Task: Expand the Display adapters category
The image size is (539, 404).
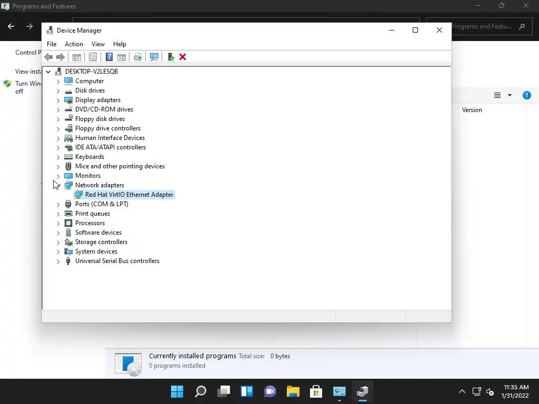Action: 58,100
